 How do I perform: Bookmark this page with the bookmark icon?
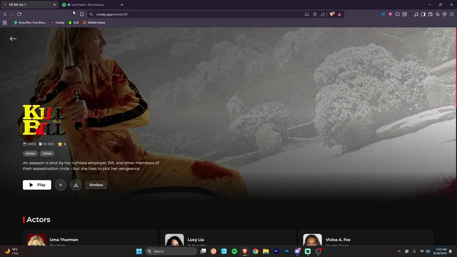[x=82, y=14]
